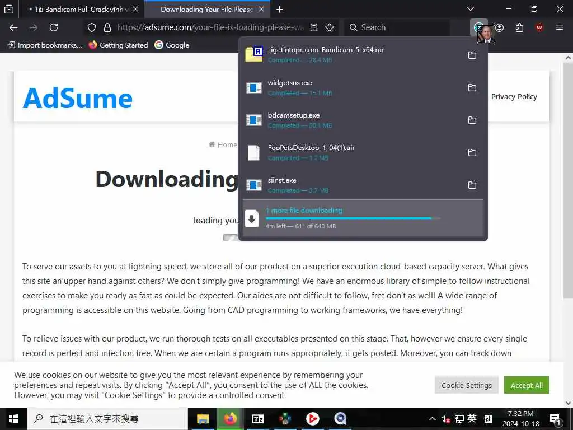Click '1 more file downloading' link
Viewport: 573px width, 430px height.
(304, 211)
